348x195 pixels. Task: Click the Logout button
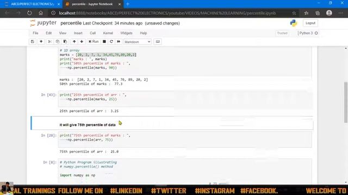click(x=310, y=23)
